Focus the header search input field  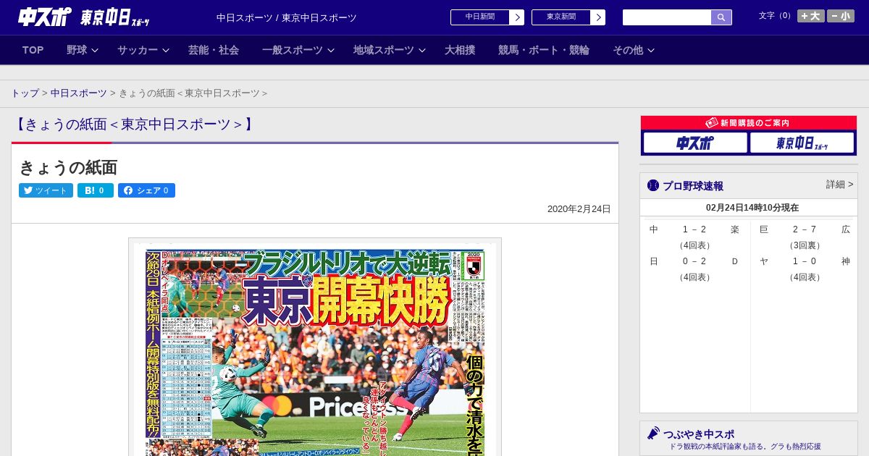click(x=667, y=17)
